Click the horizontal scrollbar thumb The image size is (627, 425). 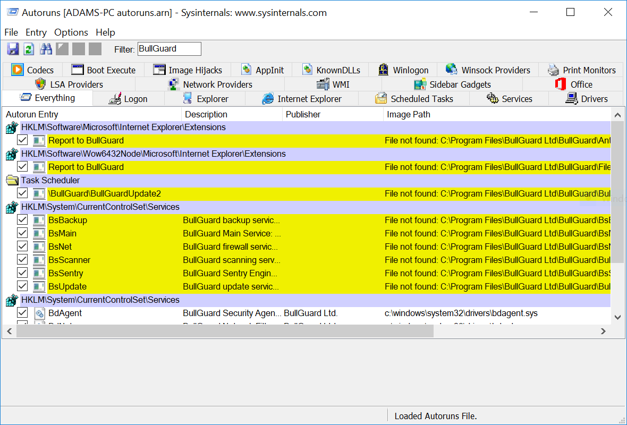[225, 331]
